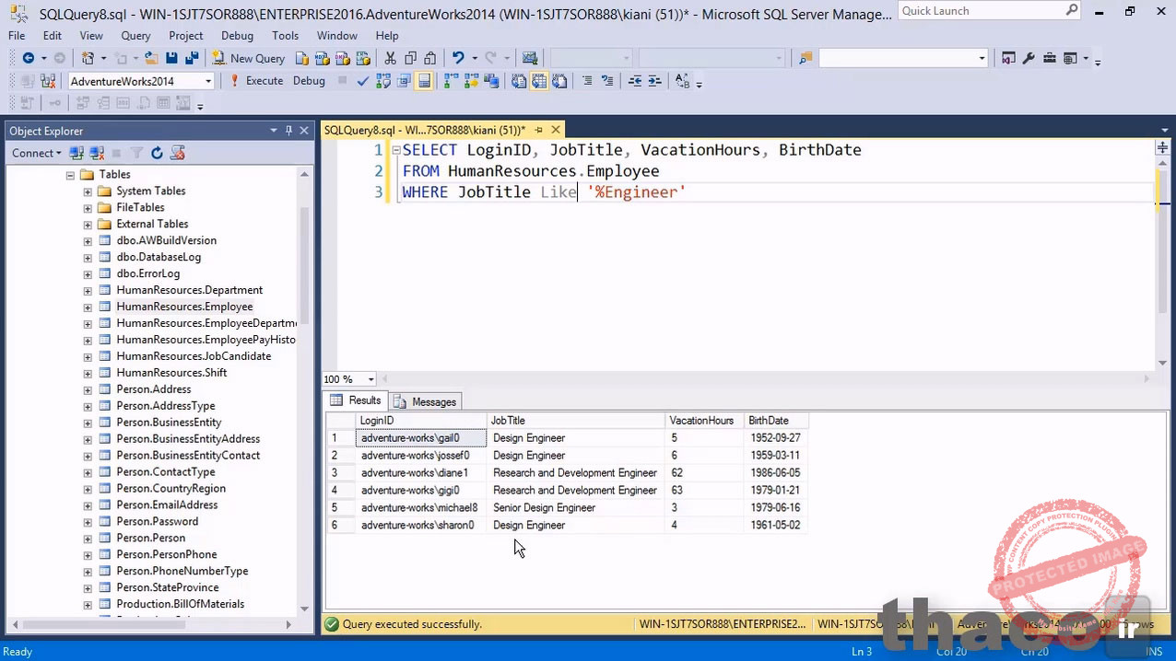This screenshot has height=661, width=1176.
Task: Click the Undo arrow icon
Action: point(458,58)
